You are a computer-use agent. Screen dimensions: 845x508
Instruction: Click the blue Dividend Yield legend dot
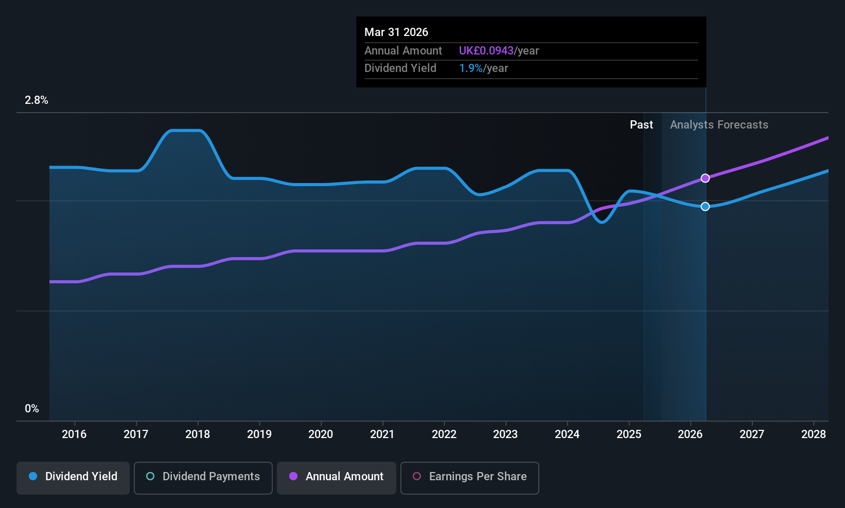(x=33, y=476)
